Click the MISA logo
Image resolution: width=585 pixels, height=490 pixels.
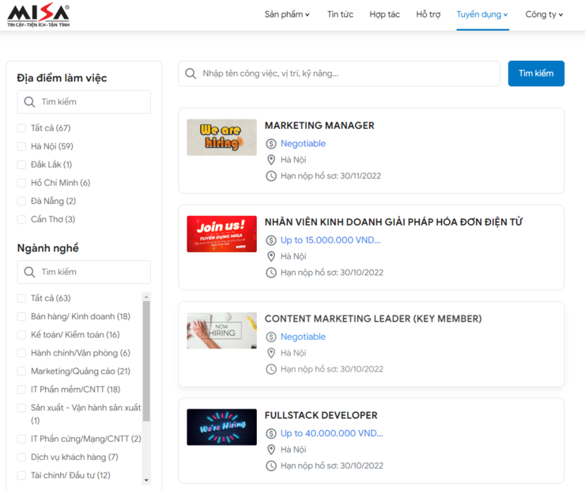pos(39,15)
